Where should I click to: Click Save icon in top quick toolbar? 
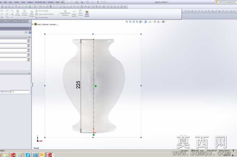click(77, 2)
